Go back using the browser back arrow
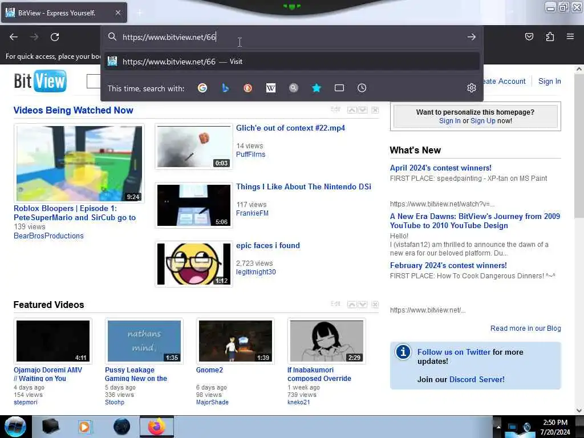Viewport: 584px width, 438px height. (x=14, y=37)
